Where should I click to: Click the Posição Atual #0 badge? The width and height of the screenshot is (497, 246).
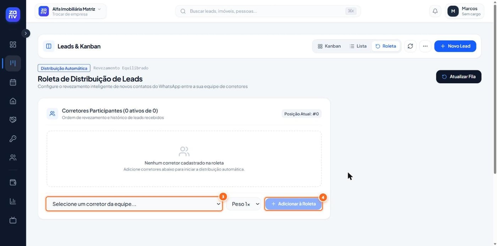(x=302, y=114)
